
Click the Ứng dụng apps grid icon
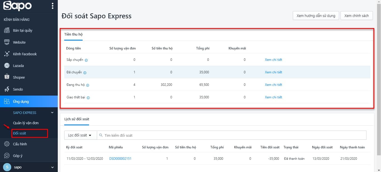coord(7,101)
